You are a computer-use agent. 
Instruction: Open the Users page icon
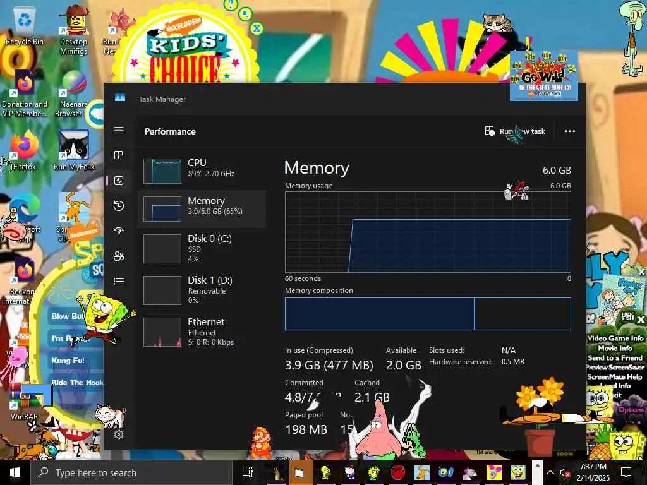click(119, 256)
